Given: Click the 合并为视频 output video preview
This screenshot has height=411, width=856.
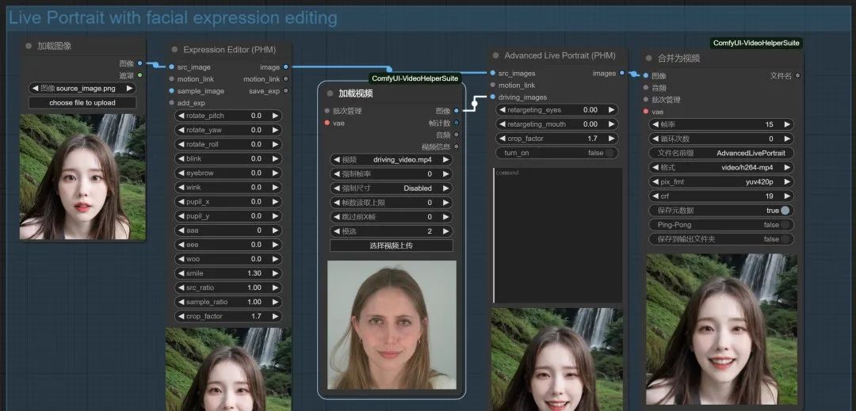Looking at the screenshot, I should point(721,329).
